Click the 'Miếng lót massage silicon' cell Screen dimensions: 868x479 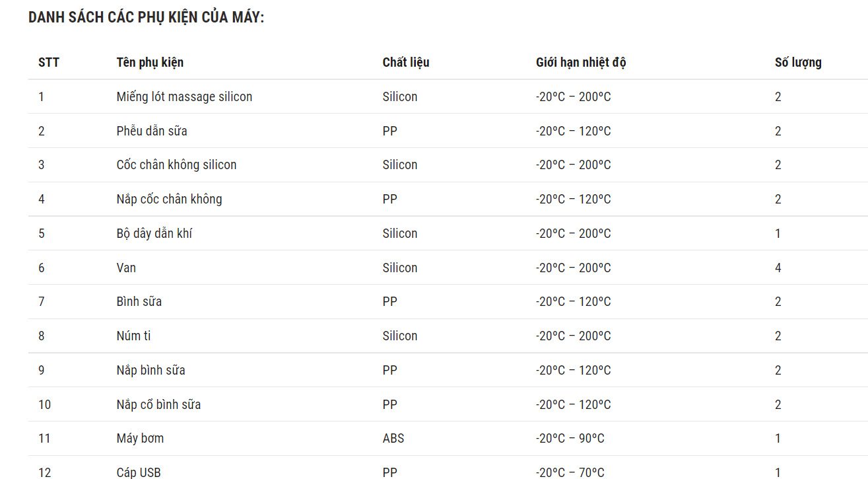[x=184, y=97]
